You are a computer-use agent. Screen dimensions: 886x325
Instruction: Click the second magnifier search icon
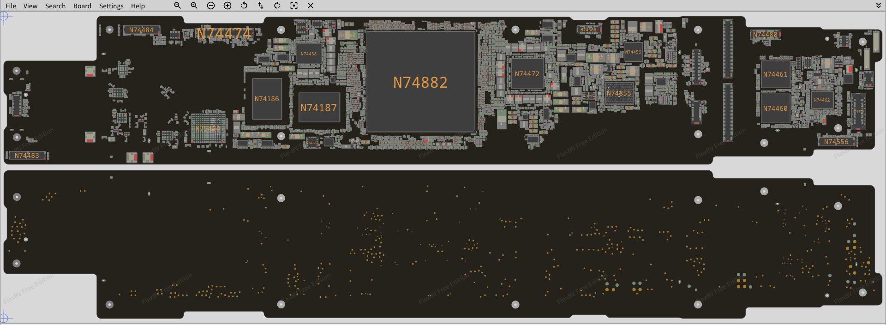(x=194, y=6)
